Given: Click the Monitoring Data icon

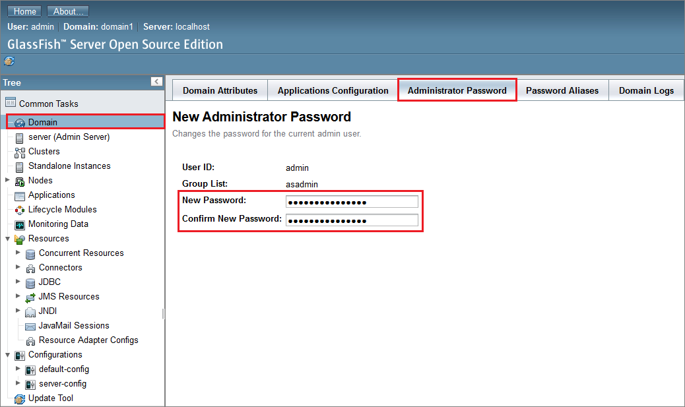Looking at the screenshot, I should (20, 225).
